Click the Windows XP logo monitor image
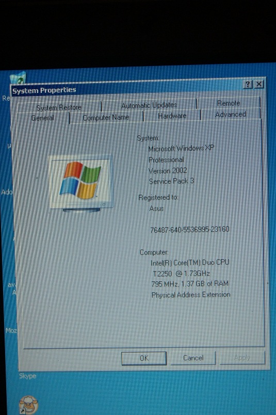This screenshot has height=415, width=276. [82, 183]
